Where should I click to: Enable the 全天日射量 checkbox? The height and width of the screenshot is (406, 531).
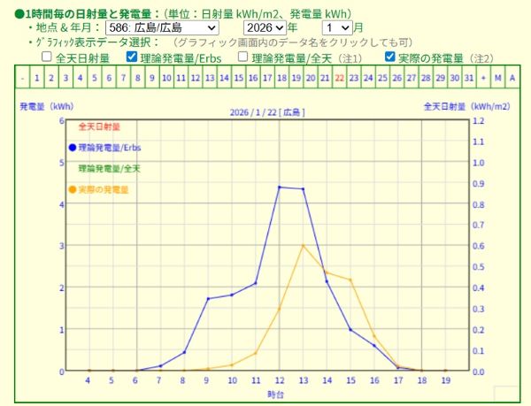(47, 57)
